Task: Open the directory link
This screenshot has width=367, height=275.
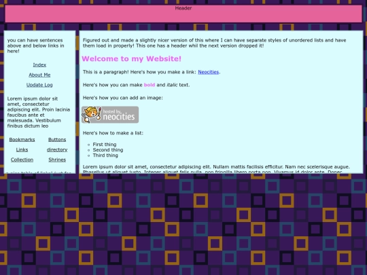Action: pos(57,149)
